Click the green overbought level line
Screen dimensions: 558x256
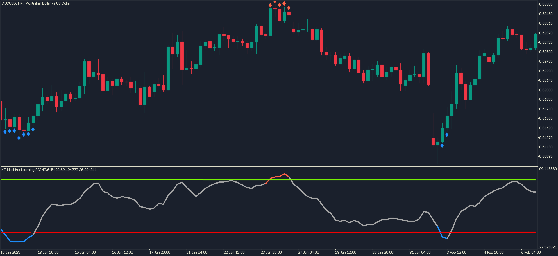[268, 180]
